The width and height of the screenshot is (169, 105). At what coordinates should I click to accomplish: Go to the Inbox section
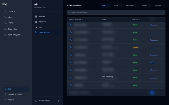10,17
